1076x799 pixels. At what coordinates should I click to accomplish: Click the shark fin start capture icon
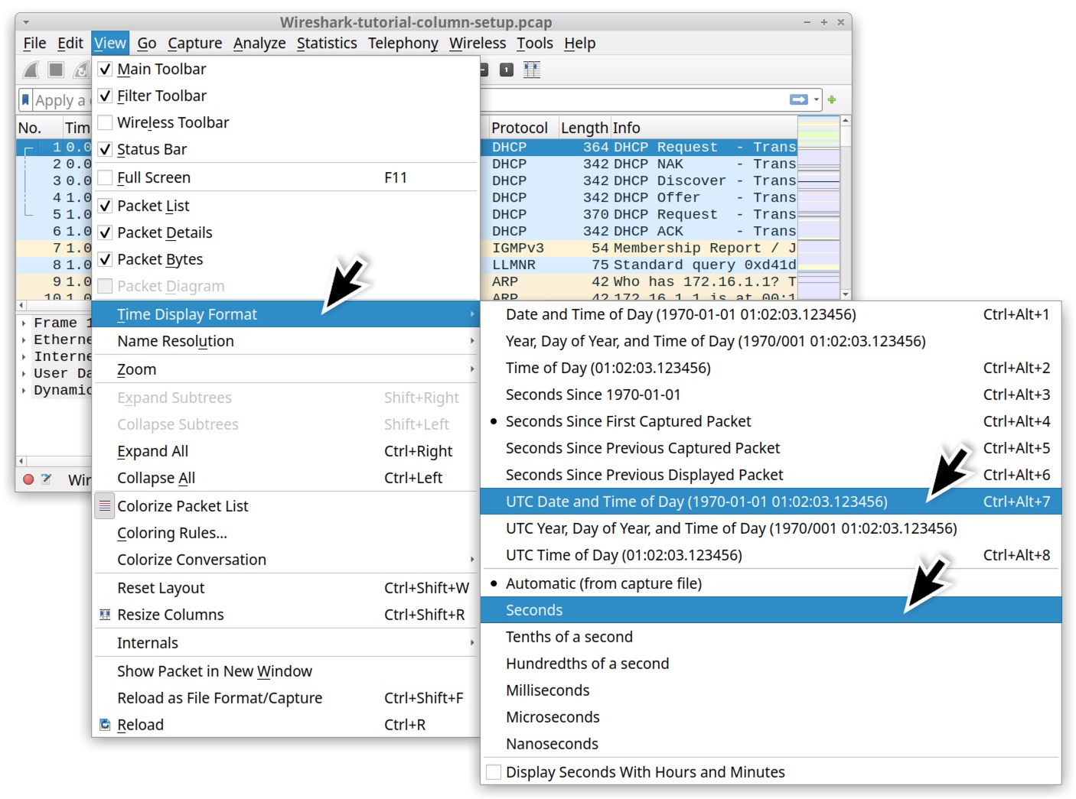click(31, 70)
